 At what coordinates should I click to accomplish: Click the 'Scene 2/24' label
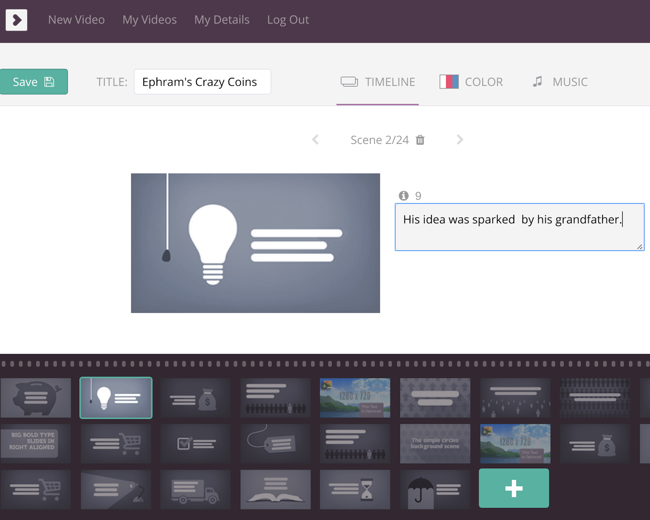(x=379, y=140)
